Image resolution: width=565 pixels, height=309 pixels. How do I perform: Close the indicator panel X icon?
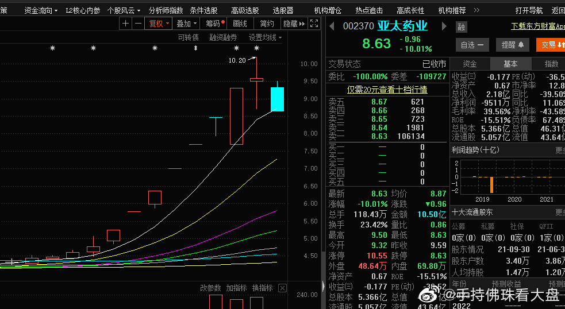pos(283,288)
